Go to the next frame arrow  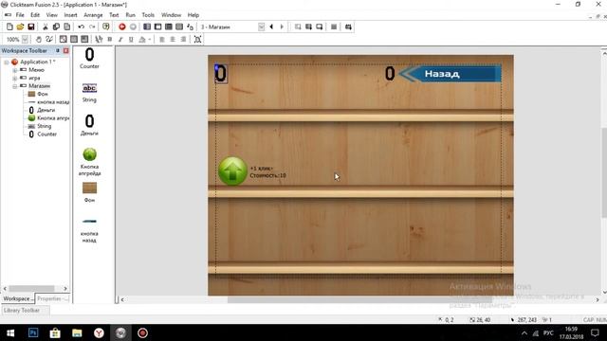[x=282, y=27]
